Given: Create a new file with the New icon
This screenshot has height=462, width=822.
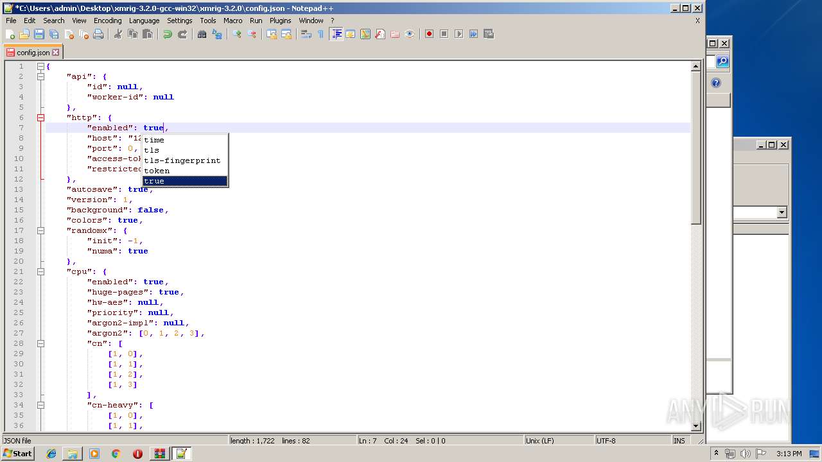Looking at the screenshot, I should 10,34.
